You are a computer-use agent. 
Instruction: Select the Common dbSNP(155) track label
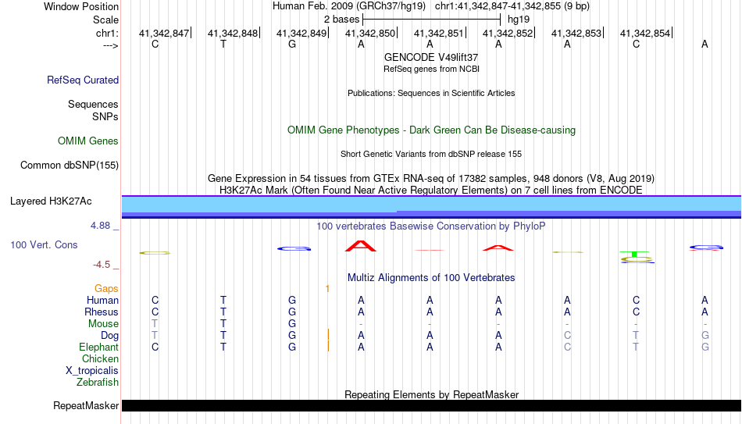coord(70,166)
